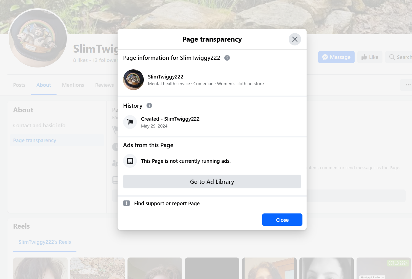Click the magnifier icon in Search button
This screenshot has height=279, width=412.
392,57
